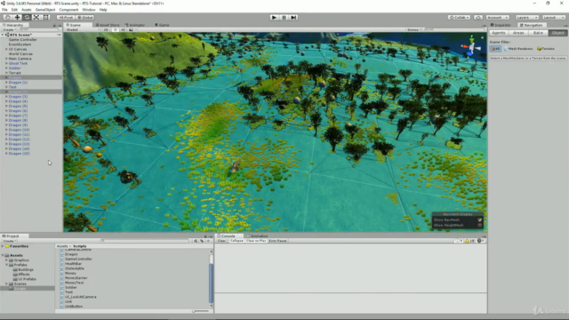Select the All scene filter
Screen dimensions: 569x320
click(495, 49)
